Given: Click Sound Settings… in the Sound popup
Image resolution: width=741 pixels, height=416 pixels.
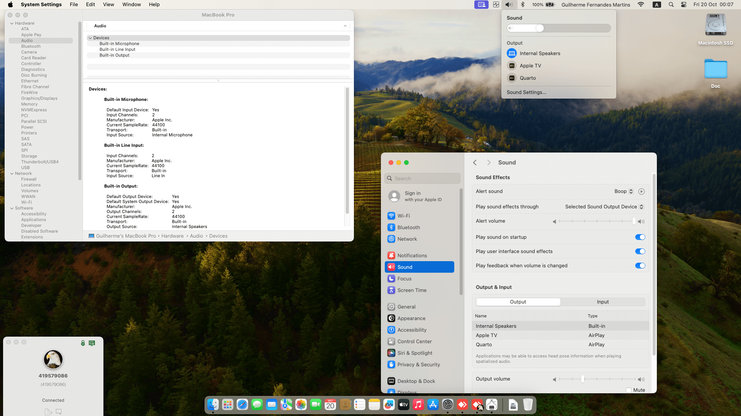Looking at the screenshot, I should point(526,92).
